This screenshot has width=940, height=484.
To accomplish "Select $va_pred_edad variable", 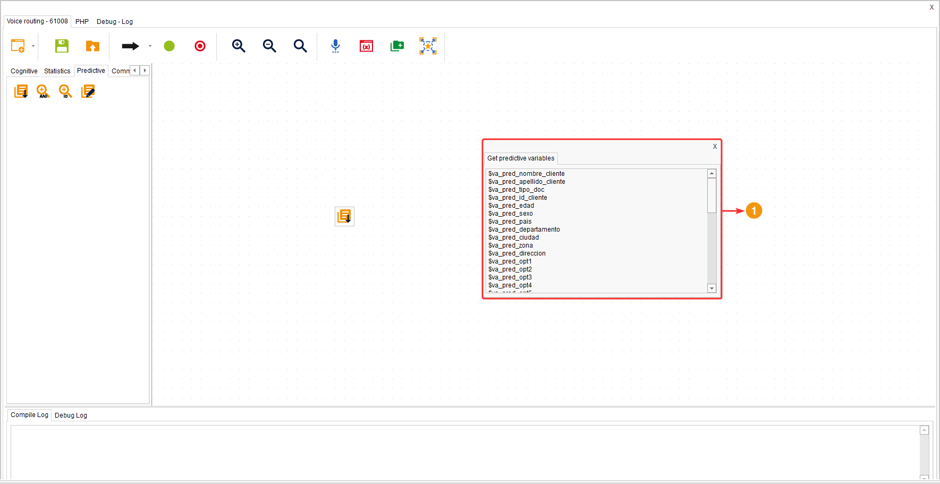I will click(x=511, y=206).
